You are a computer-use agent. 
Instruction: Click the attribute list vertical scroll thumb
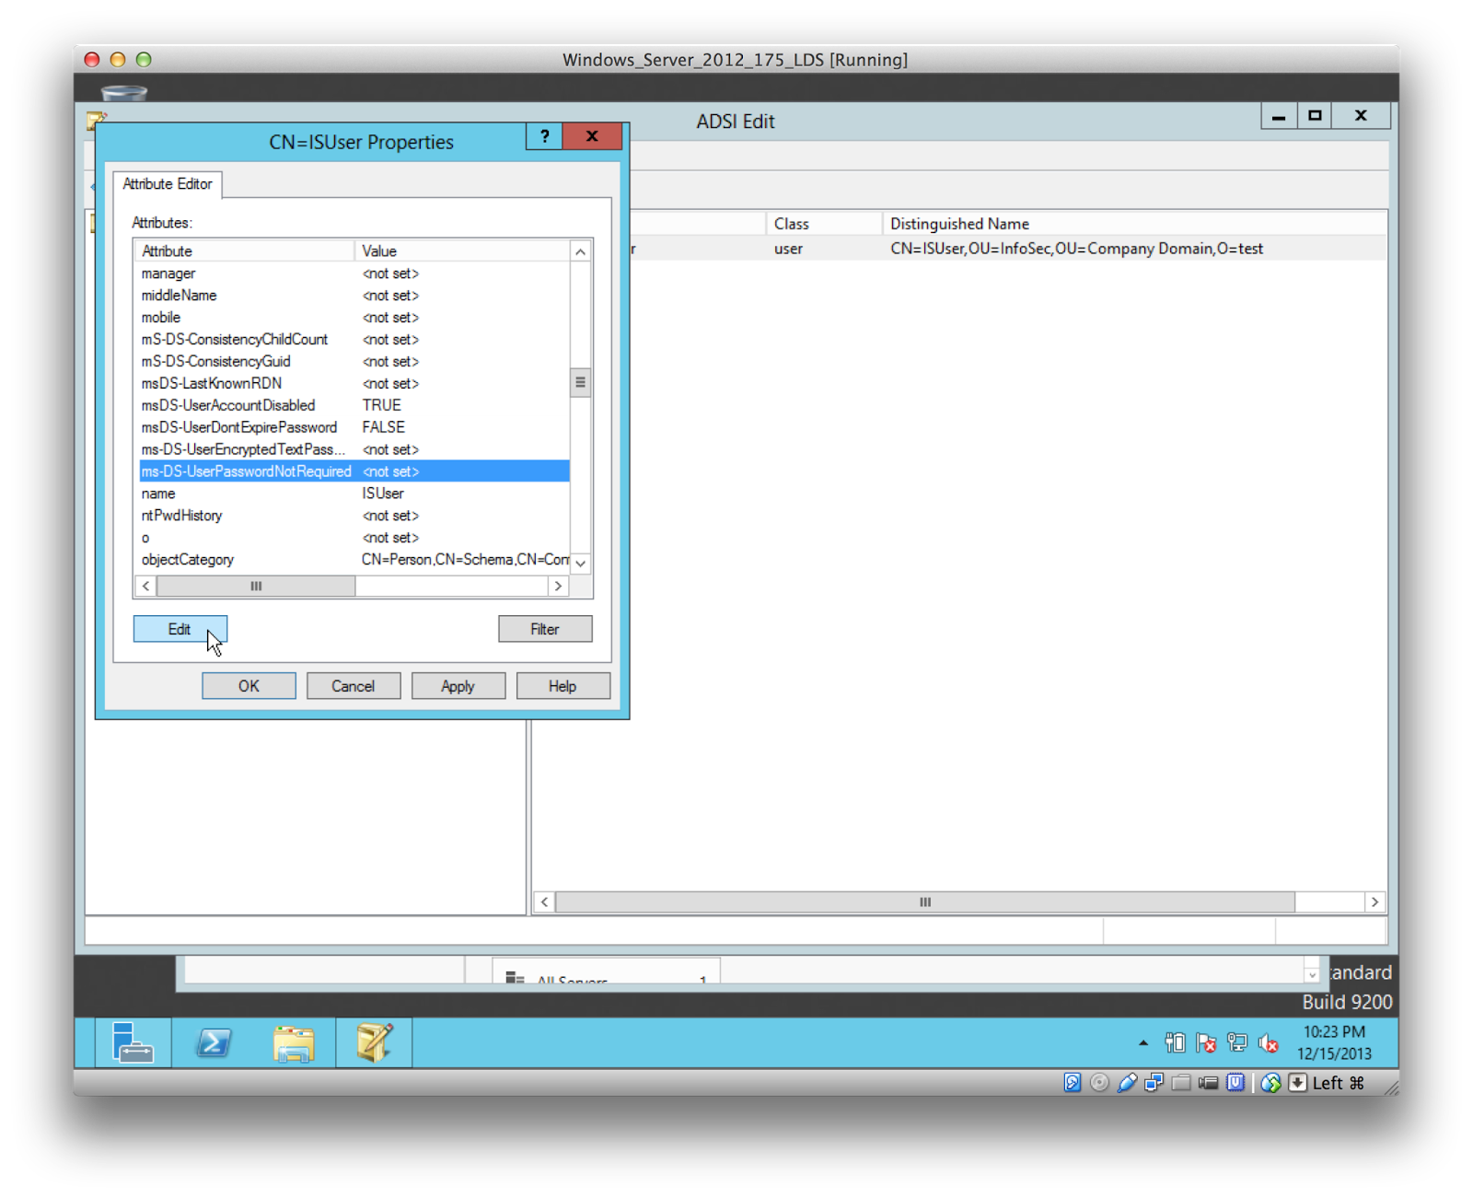click(x=580, y=382)
